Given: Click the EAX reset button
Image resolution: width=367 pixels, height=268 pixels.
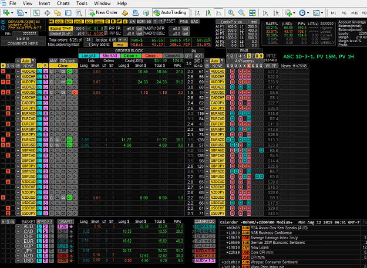Looking at the screenshot, I should point(195,22).
